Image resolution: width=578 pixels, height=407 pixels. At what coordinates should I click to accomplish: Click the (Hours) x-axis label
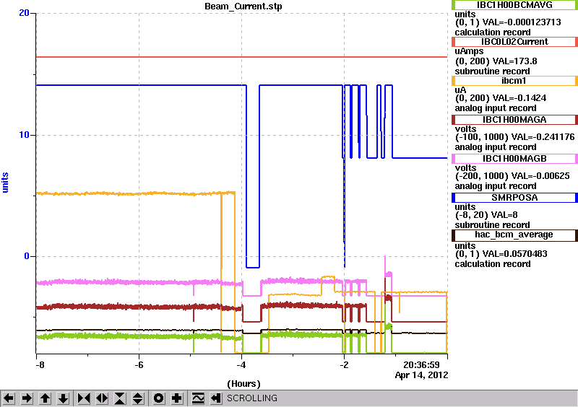point(243,384)
